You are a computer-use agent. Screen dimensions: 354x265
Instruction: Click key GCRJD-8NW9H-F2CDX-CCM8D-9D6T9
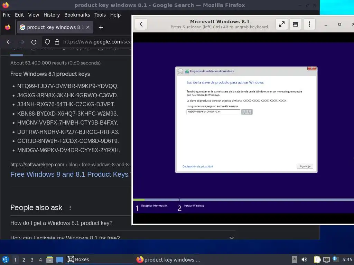click(x=68, y=141)
